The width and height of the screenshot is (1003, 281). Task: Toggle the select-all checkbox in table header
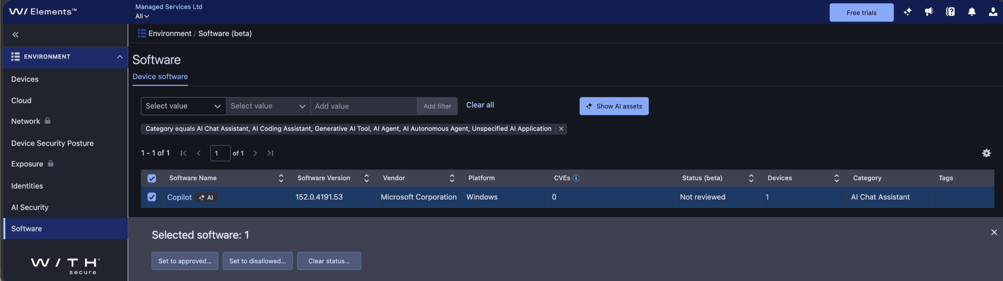(152, 178)
